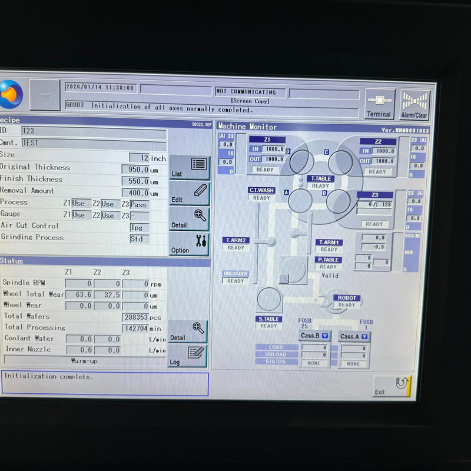Click Wheel Total Wear Z2 value 32.5

point(107,295)
